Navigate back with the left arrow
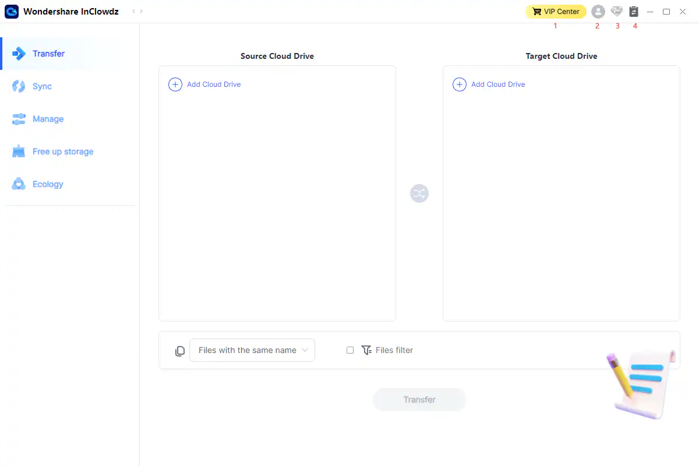Screen dimensions: 699x466 point(133,12)
